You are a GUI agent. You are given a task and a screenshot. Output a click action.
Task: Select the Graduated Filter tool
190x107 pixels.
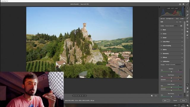187,22
